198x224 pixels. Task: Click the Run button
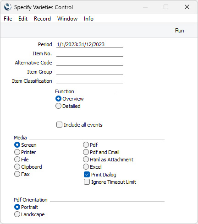pyautogui.click(x=179, y=31)
